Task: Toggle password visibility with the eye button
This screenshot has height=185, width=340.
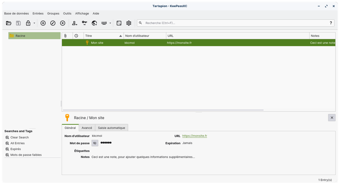Action: [95, 143]
